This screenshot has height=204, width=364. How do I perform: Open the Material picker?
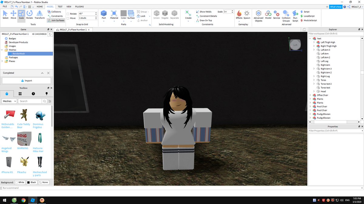(x=114, y=15)
